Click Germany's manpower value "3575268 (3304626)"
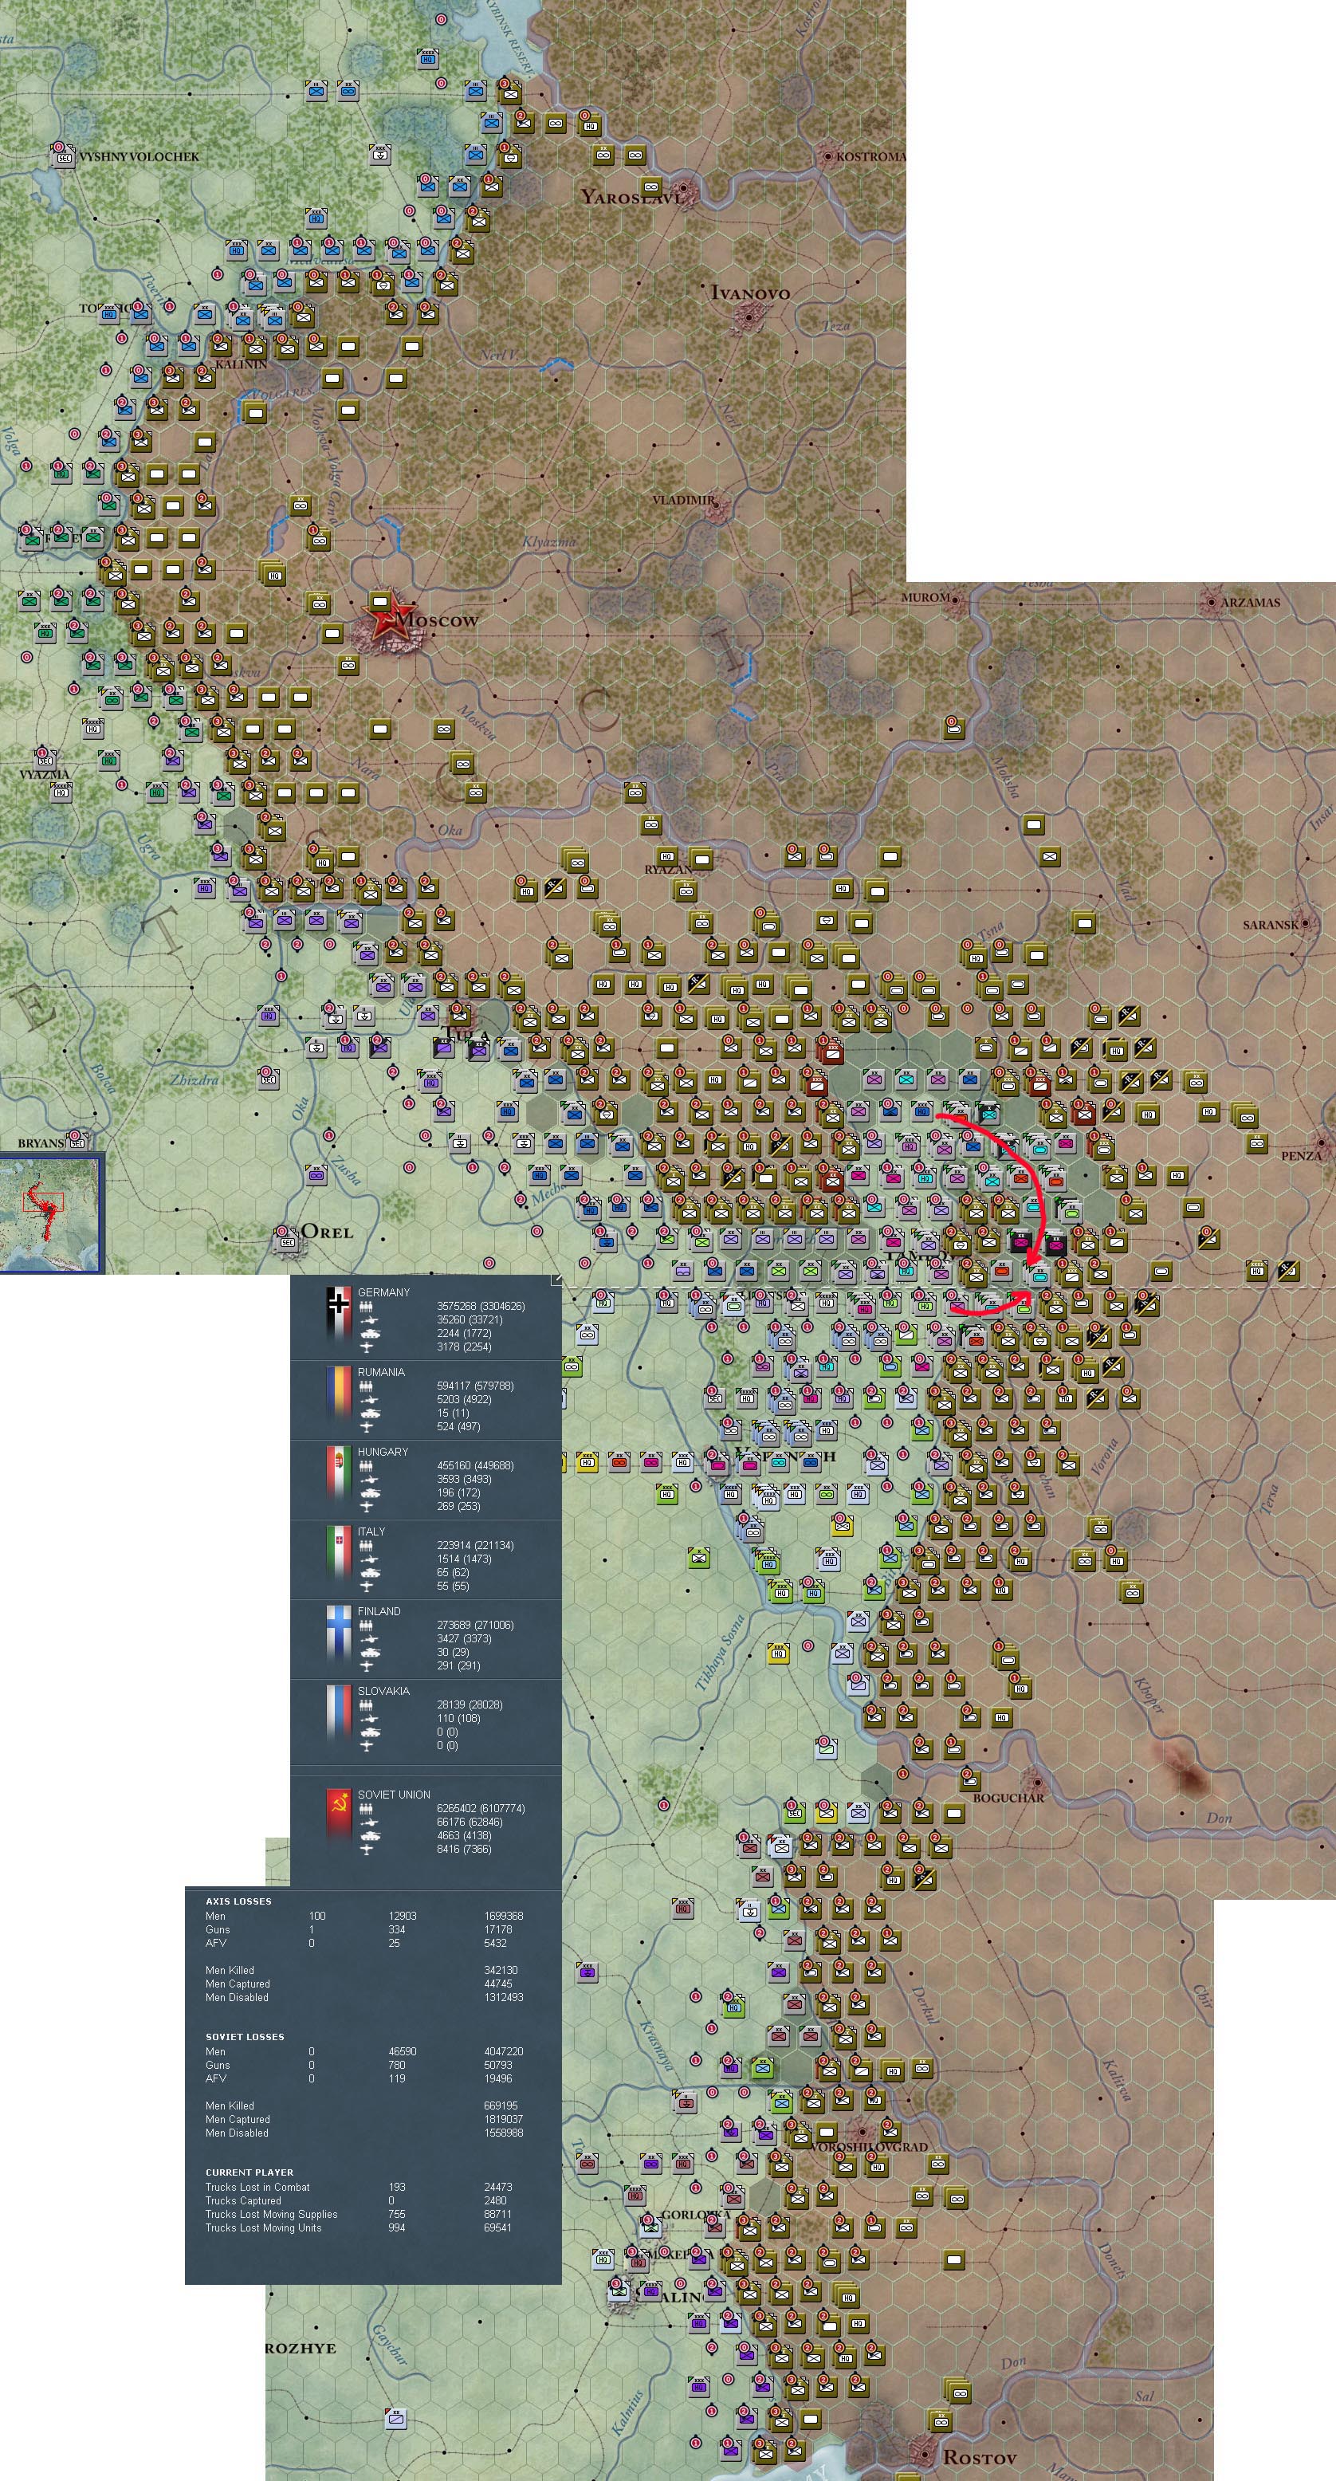Viewport: 1336px width, 2481px height. pyautogui.click(x=481, y=1307)
